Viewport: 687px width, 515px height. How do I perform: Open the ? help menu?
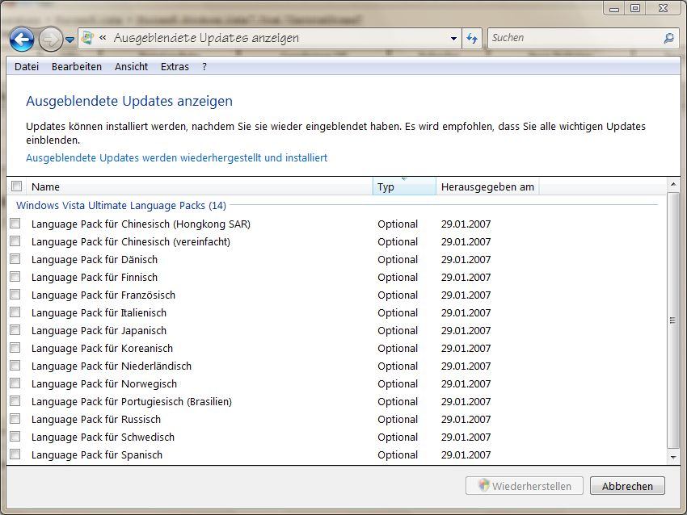click(x=204, y=66)
